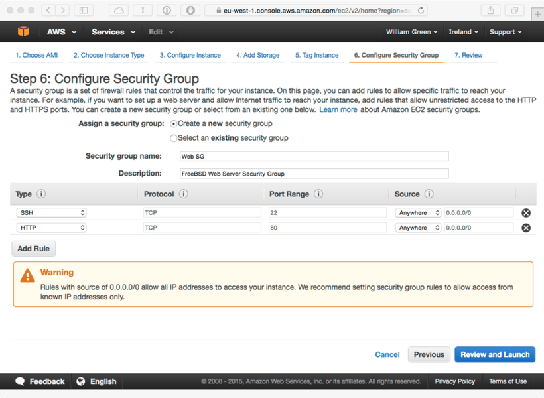
Task: Show info for the Source column
Action: point(429,194)
